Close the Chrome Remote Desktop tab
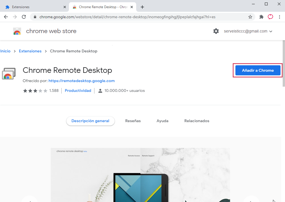Image resolution: width=285 pixels, height=202 pixels. click(132, 7)
